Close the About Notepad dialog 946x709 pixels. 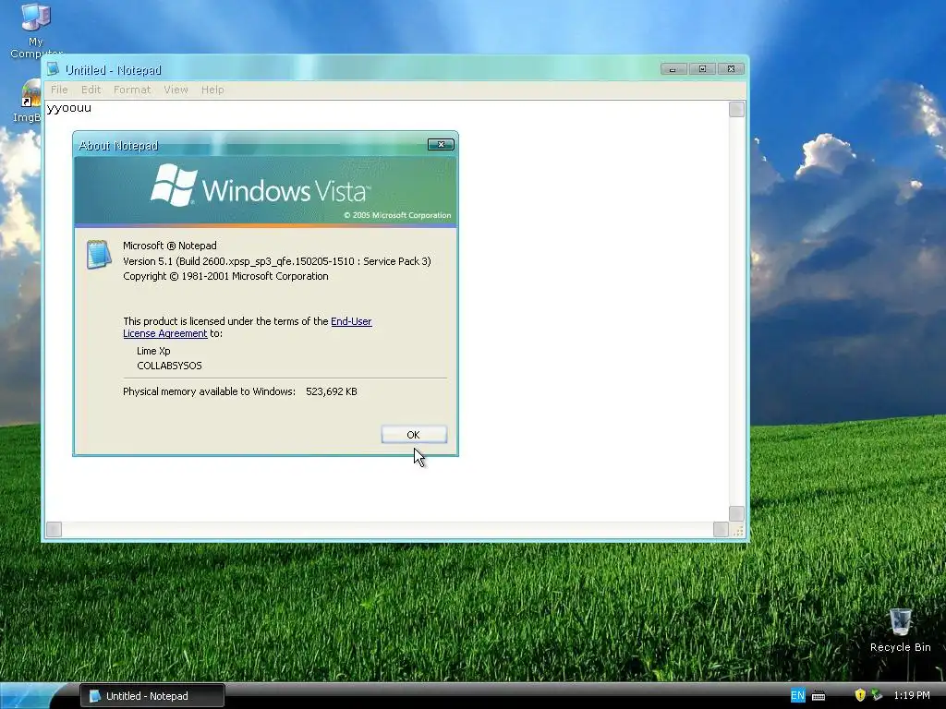click(441, 145)
